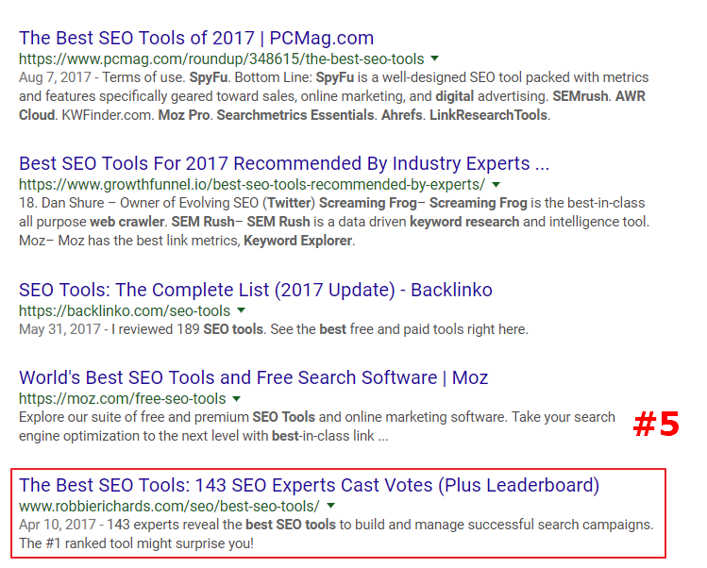Click the snippet 'I reviewed 189 SEO tools'
Screen dimensions: 707x568
coord(273,329)
